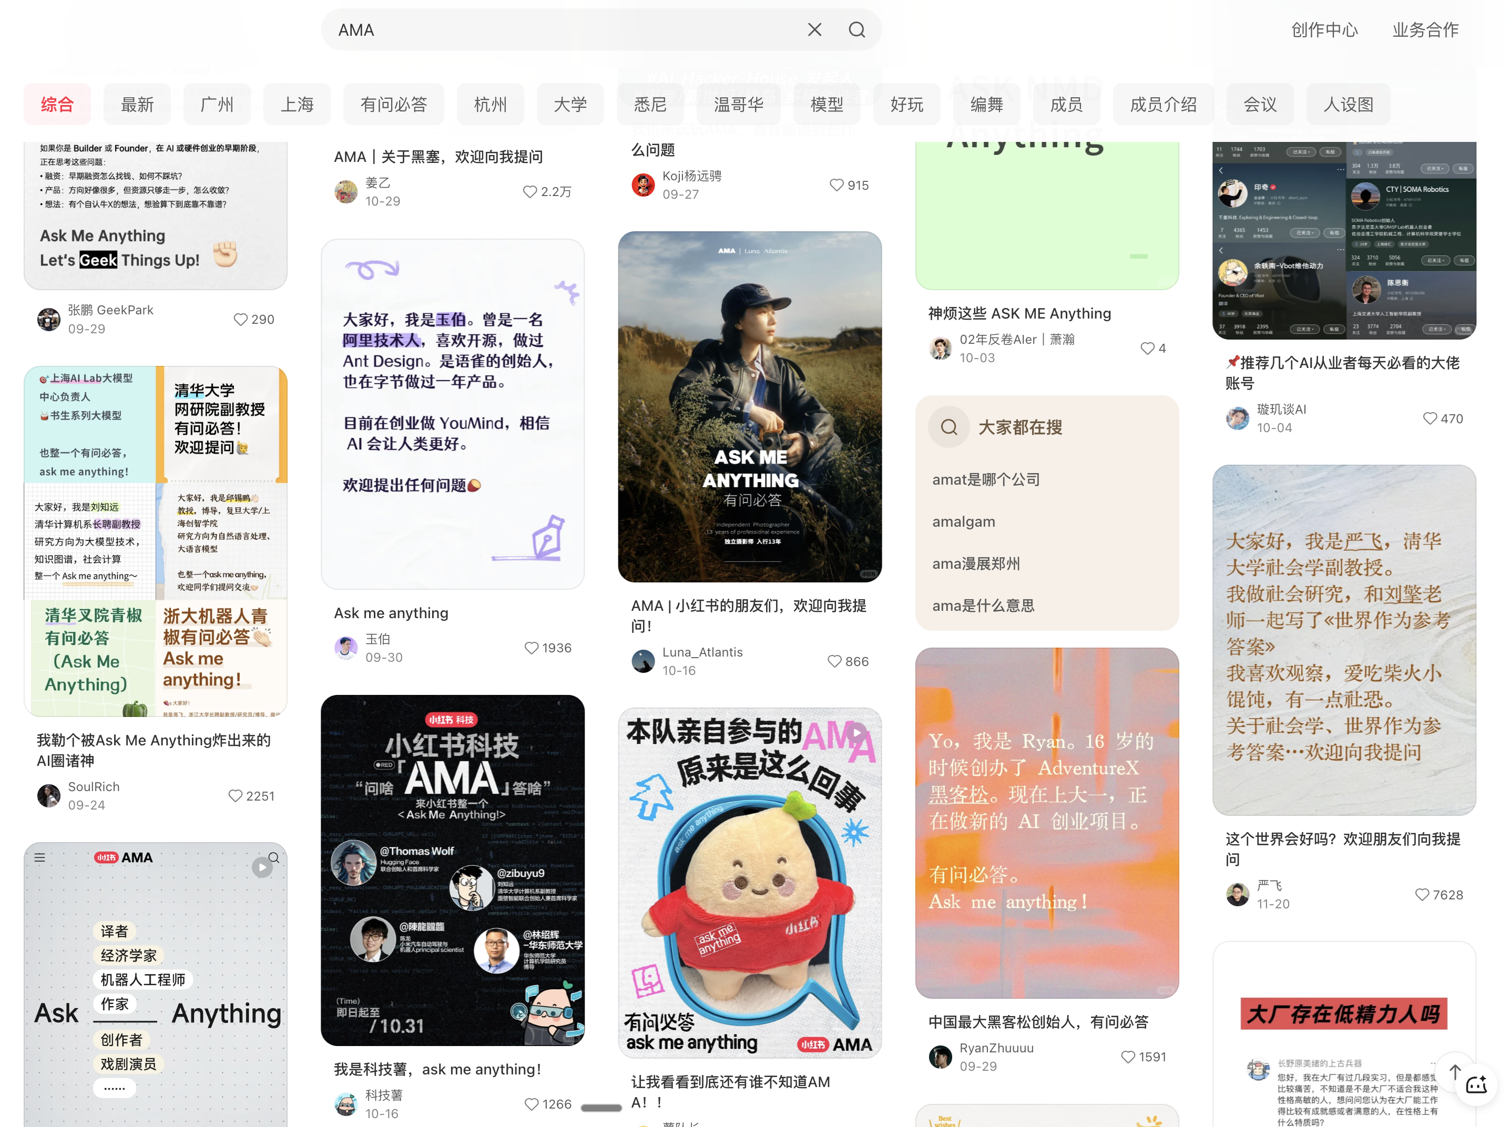Open the chat assistant bubble icon
Screen dimensions: 1510x1127
tap(1476, 1086)
